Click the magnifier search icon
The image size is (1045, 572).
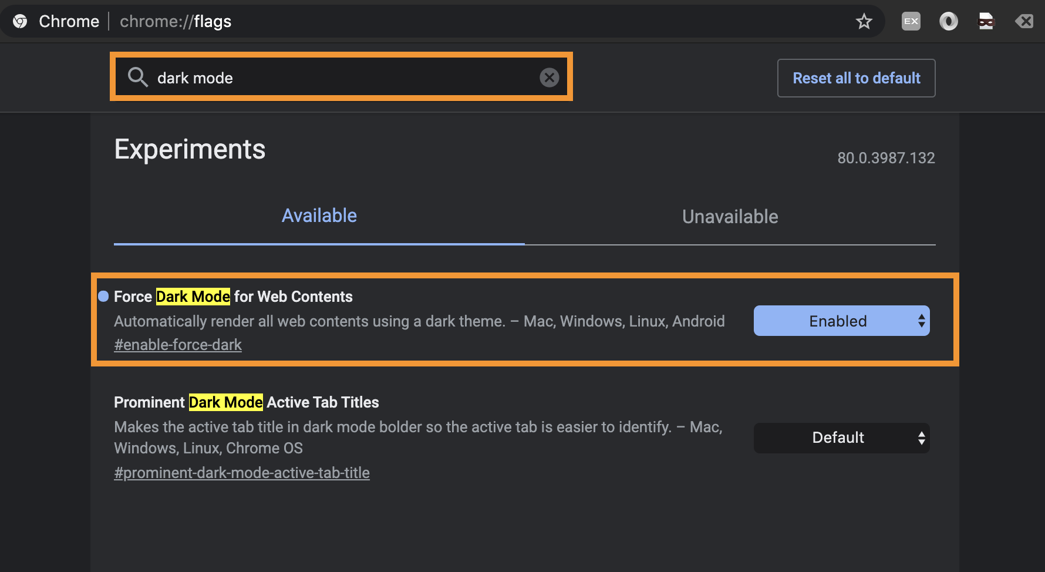point(138,78)
